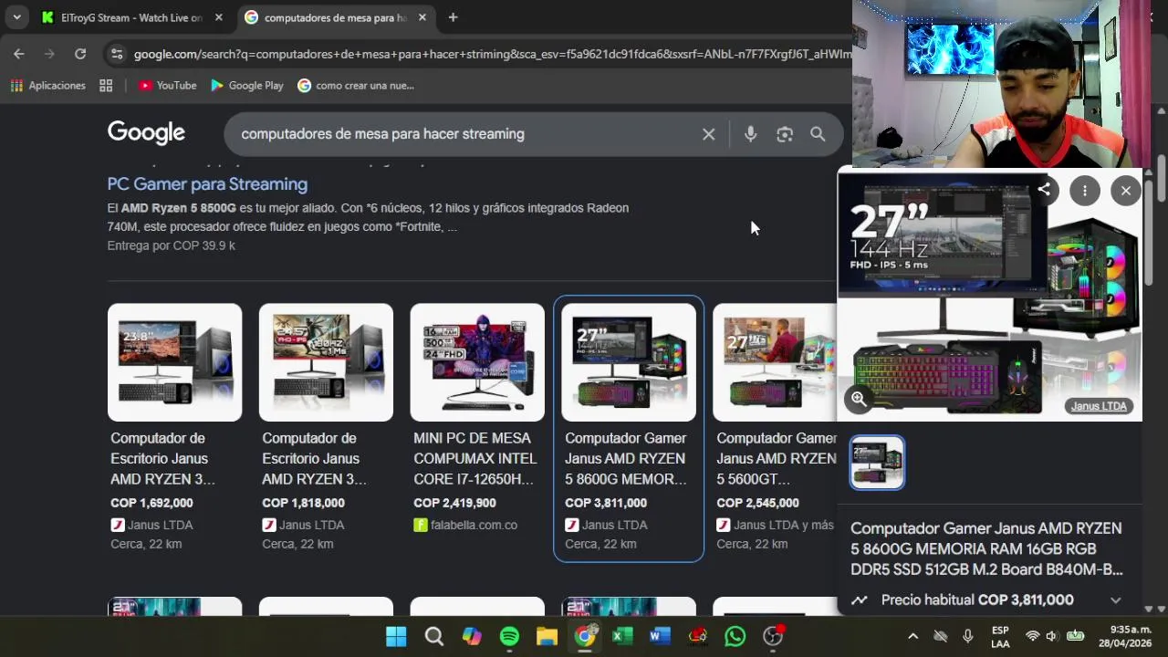Click the browser address bar URL

coord(491,54)
